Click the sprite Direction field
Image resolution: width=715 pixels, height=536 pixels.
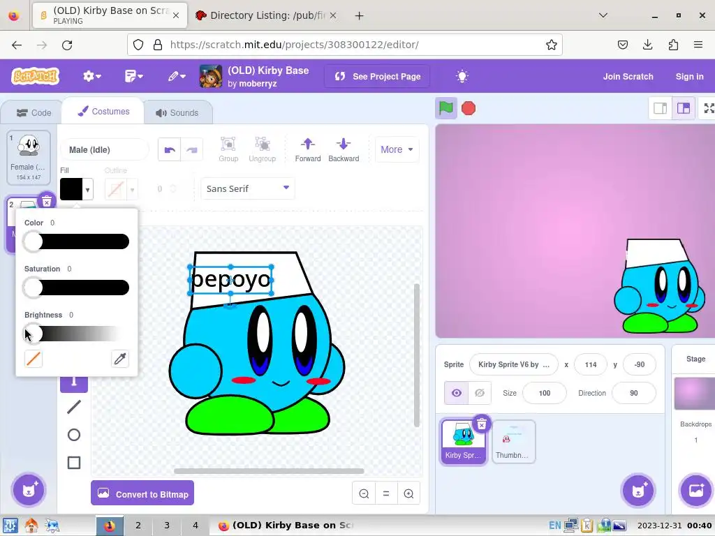634,393
